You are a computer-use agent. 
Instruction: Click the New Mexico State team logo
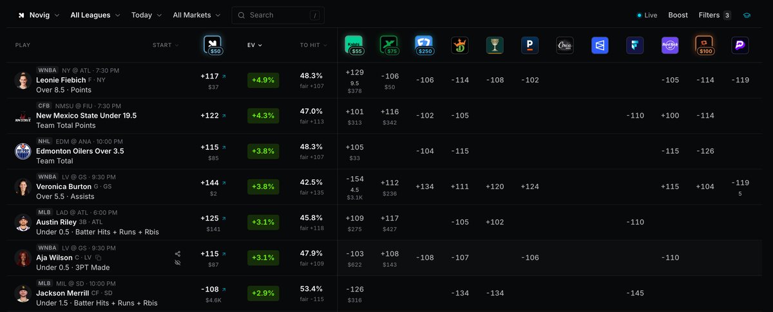click(x=23, y=116)
